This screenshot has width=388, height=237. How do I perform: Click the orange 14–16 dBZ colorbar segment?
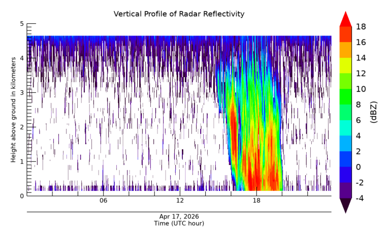[x=345, y=50]
